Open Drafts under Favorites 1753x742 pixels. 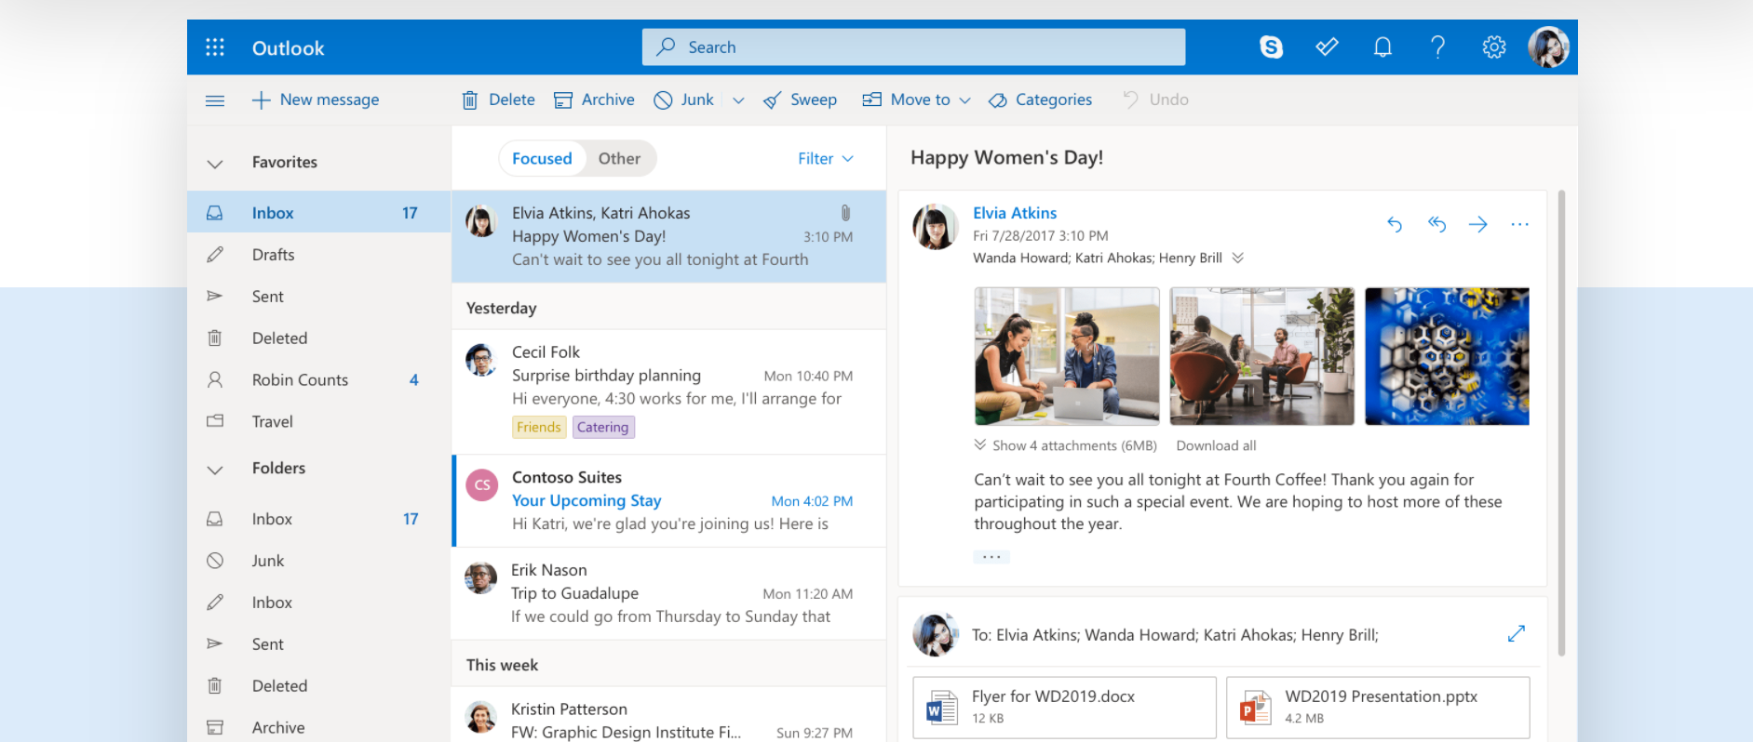click(318, 255)
